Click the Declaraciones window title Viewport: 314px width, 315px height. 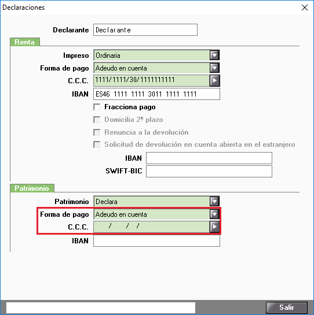click(x=23, y=8)
